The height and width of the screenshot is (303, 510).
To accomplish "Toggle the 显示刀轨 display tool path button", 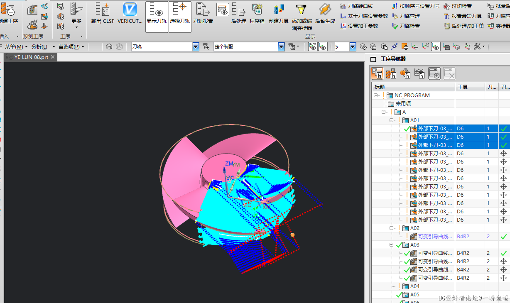I will click(157, 16).
